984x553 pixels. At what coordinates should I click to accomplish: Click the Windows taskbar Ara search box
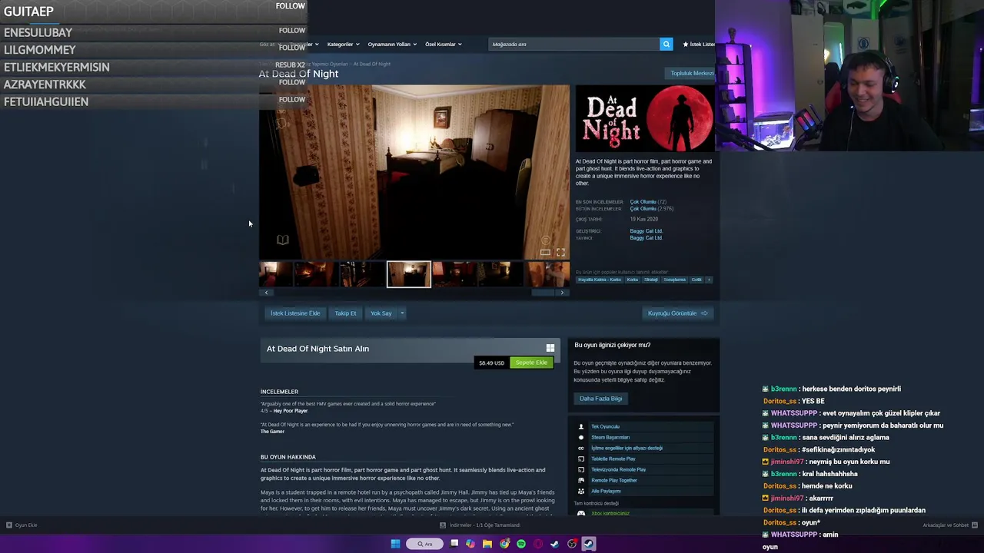pos(424,544)
